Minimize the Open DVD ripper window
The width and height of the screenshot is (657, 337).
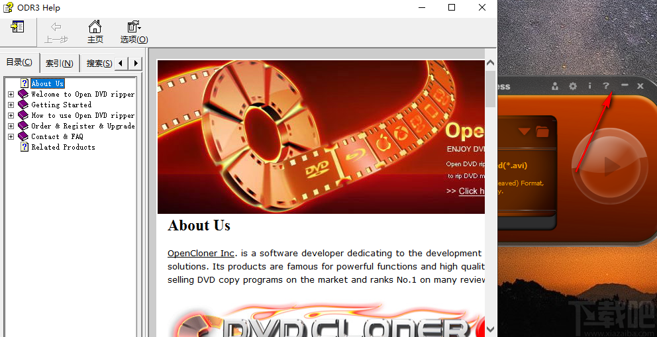(x=625, y=85)
